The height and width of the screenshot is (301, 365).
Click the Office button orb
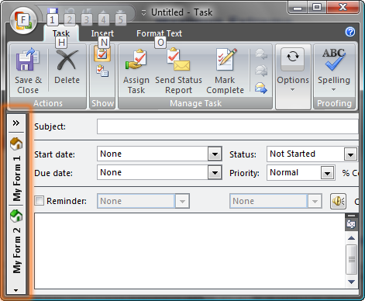tap(23, 20)
